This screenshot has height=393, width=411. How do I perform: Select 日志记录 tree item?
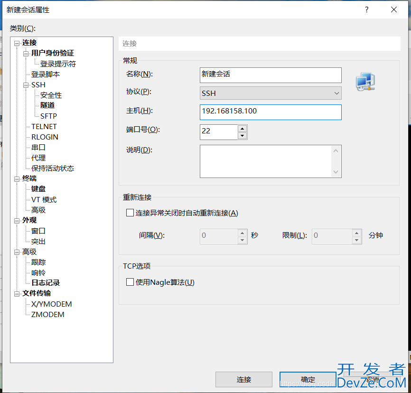(x=46, y=283)
